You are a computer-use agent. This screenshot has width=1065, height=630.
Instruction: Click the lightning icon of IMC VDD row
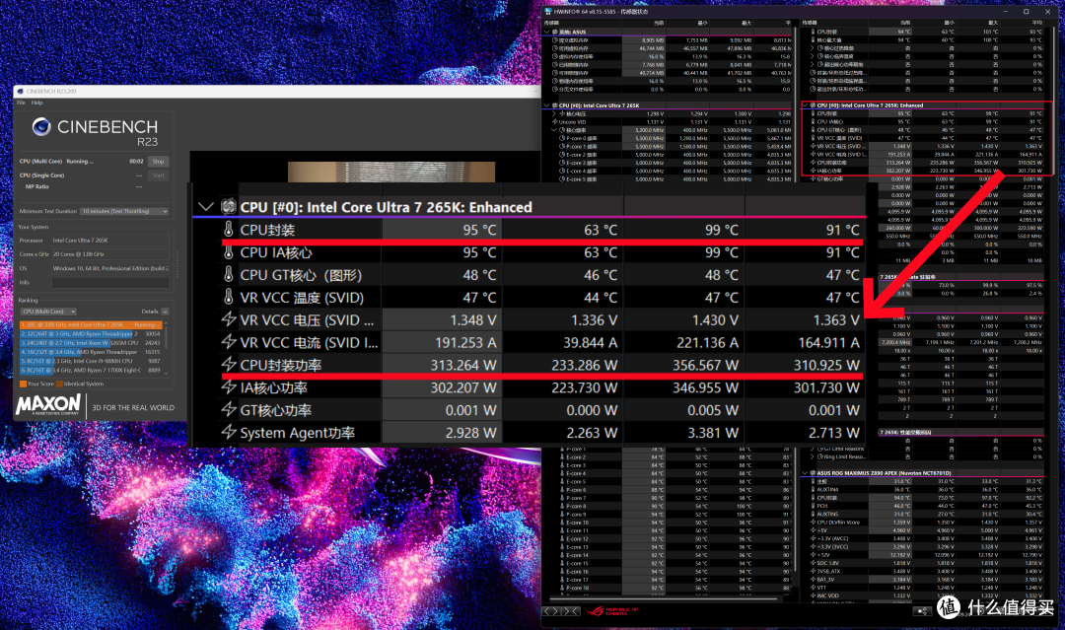(813, 595)
